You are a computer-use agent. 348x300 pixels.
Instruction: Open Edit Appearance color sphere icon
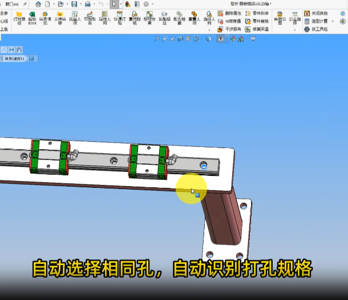point(233,39)
